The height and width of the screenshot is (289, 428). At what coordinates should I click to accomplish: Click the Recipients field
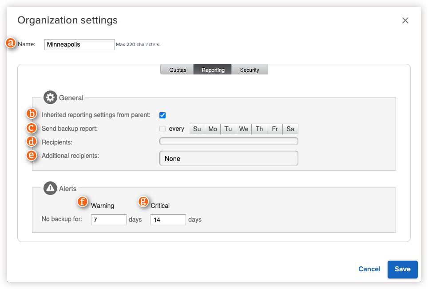[229, 141]
